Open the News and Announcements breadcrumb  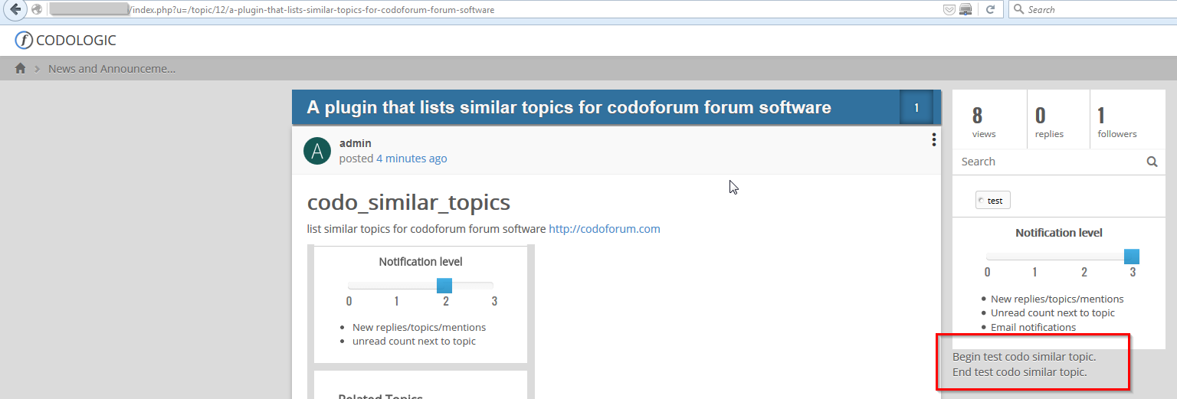tap(112, 68)
